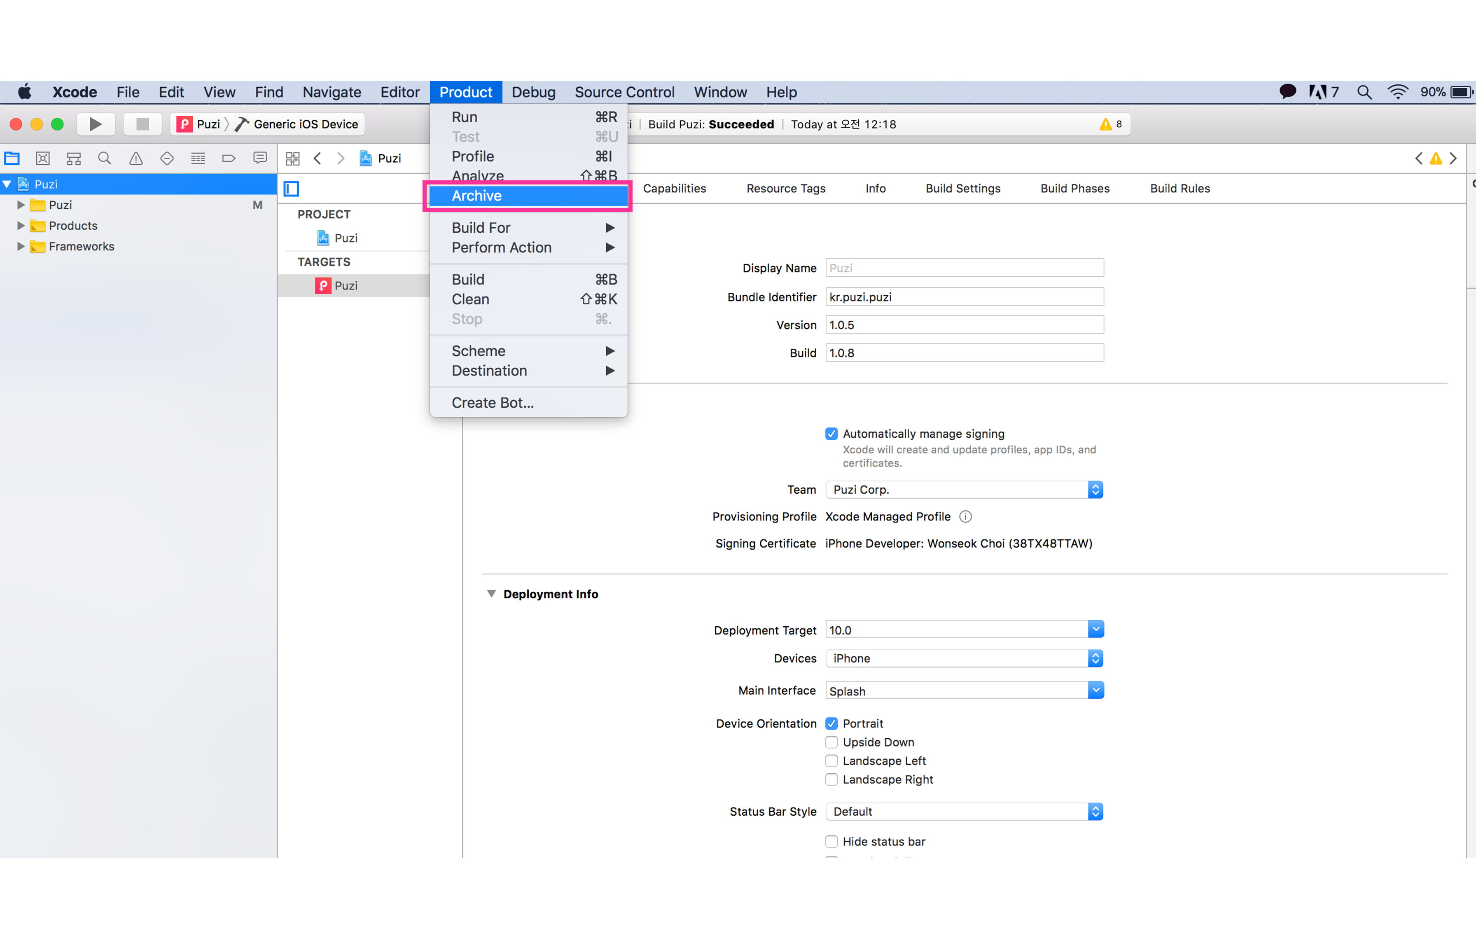Image resolution: width=1476 pixels, height=938 pixels.
Task: Check Hide status bar option
Action: (831, 842)
